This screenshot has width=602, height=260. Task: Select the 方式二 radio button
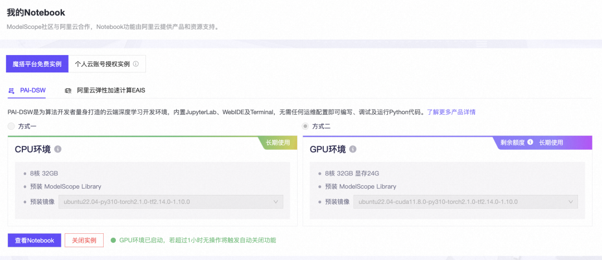(x=305, y=126)
